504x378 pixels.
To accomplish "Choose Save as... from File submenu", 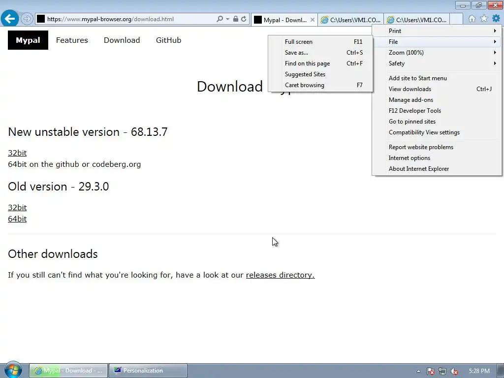I will (x=320, y=53).
